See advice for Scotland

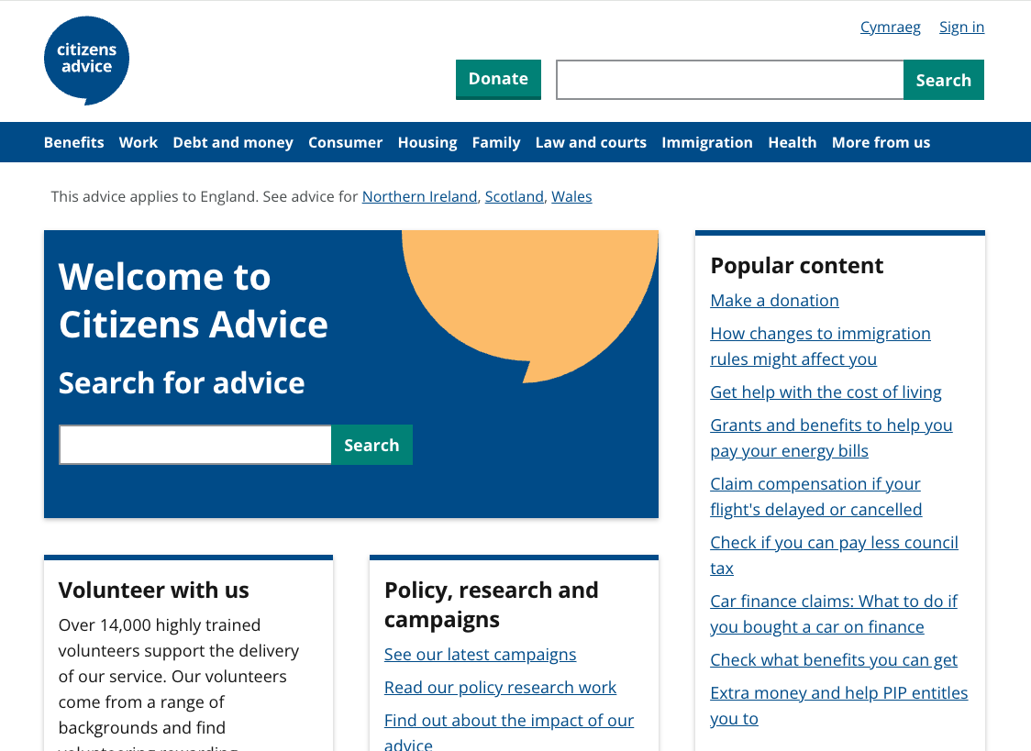(x=515, y=196)
